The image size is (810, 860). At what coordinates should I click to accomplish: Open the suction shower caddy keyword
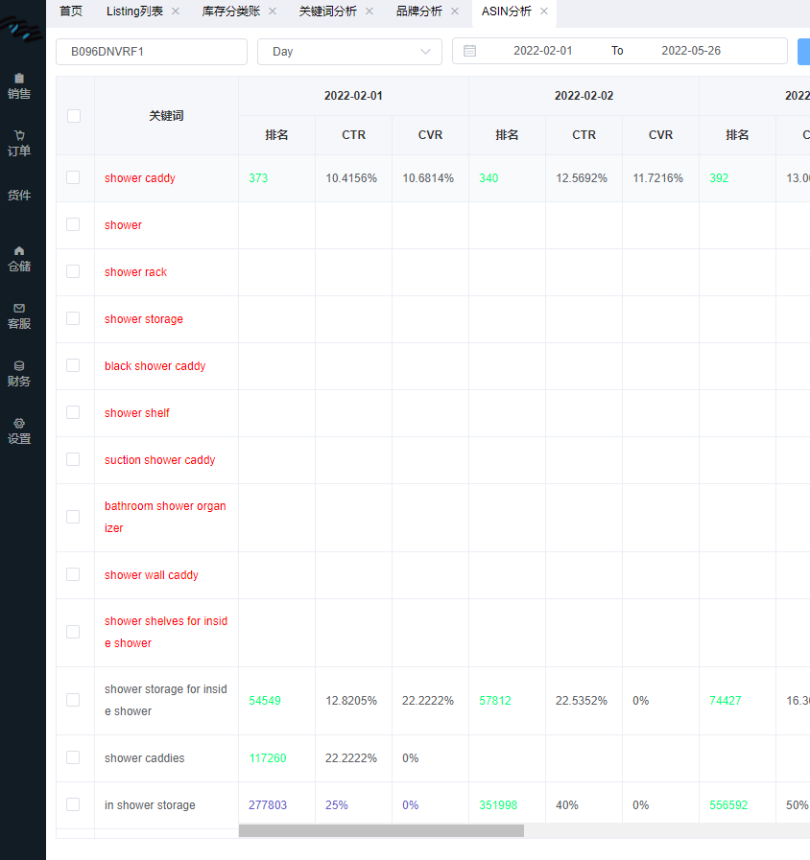pyautogui.click(x=159, y=460)
